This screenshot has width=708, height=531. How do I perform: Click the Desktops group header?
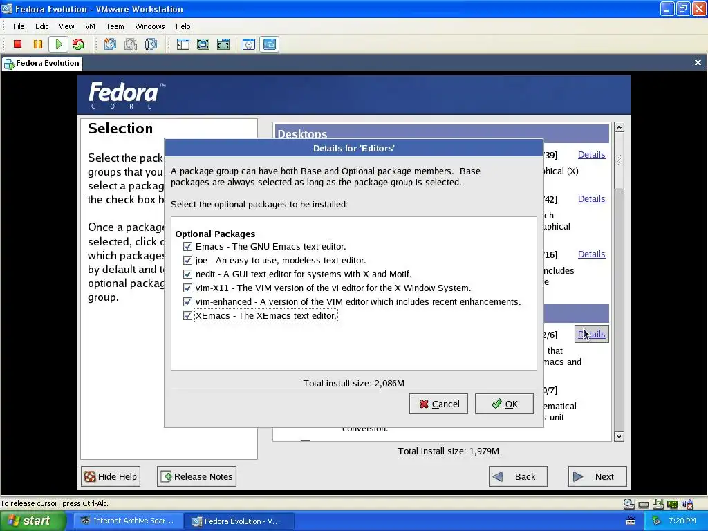pyautogui.click(x=442, y=133)
